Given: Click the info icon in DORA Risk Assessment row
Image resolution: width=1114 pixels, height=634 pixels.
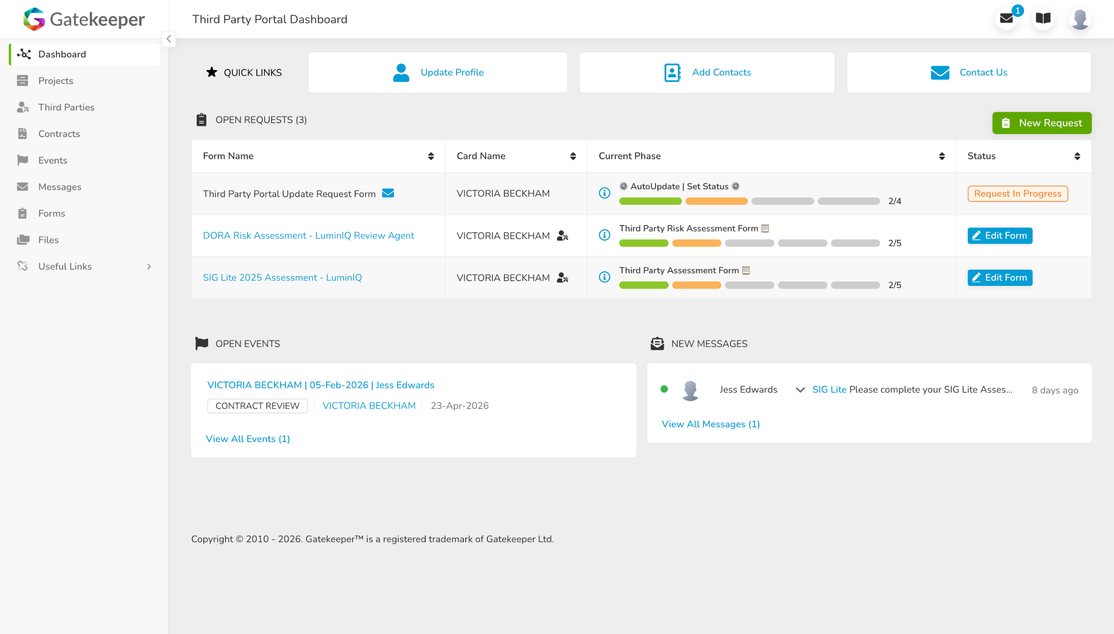Looking at the screenshot, I should click(x=604, y=235).
